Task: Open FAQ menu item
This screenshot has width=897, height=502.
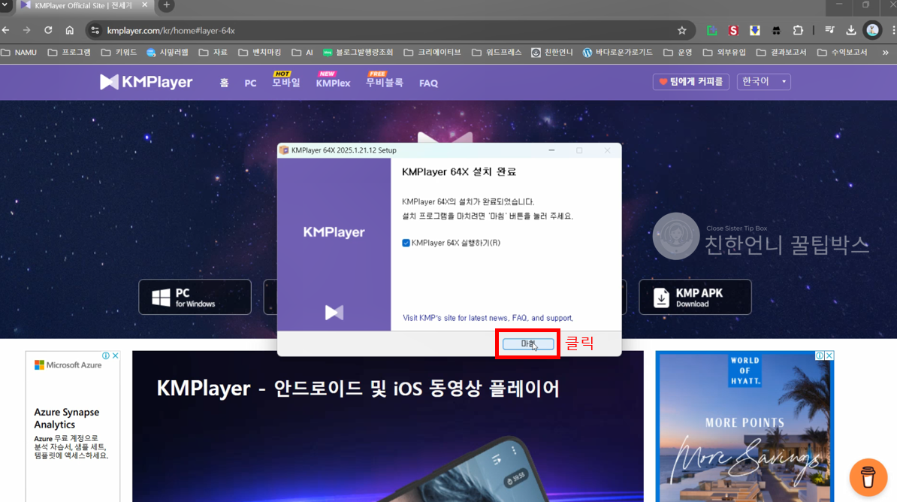Action: 428,83
